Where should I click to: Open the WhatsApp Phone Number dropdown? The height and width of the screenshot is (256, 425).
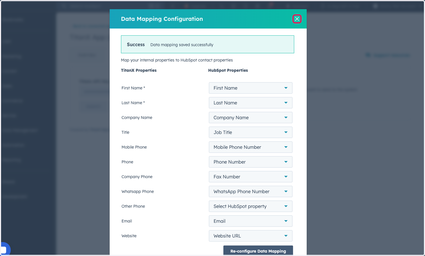click(250, 192)
